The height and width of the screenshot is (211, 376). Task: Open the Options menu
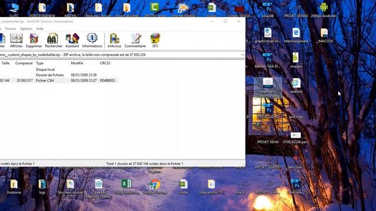[x=26, y=29]
